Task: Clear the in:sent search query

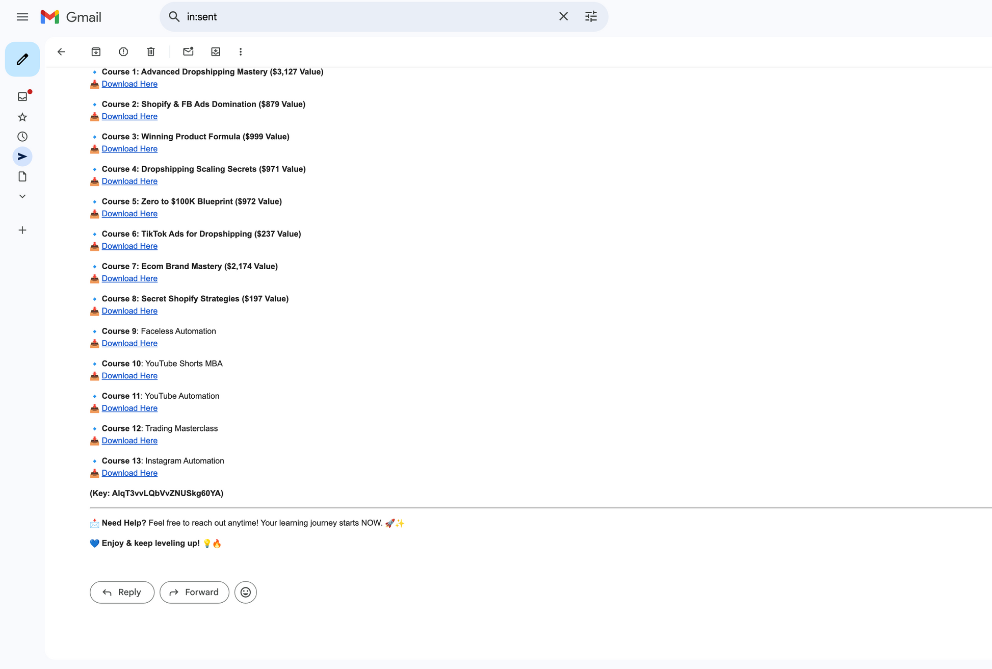Action: click(563, 16)
